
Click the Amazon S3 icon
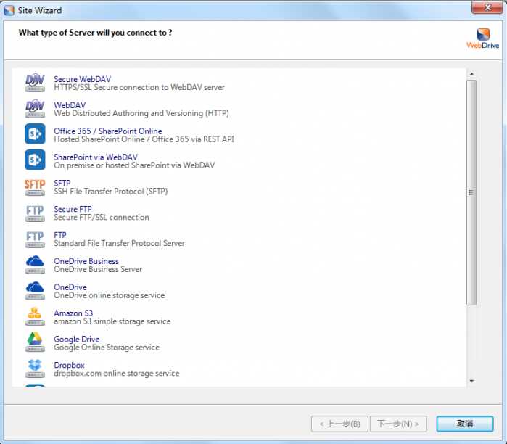(x=35, y=316)
